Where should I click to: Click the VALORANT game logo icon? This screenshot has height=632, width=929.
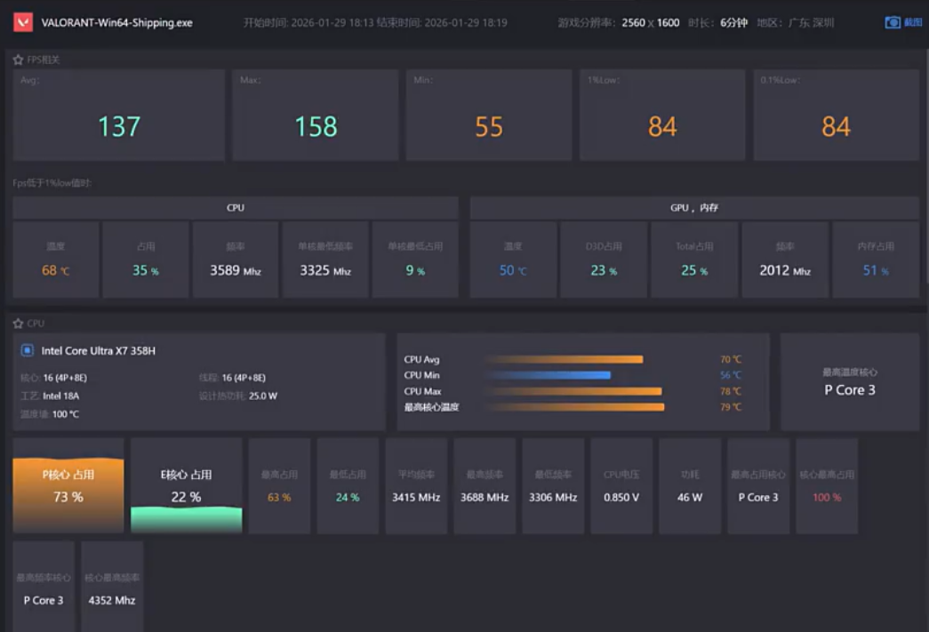[x=23, y=22]
